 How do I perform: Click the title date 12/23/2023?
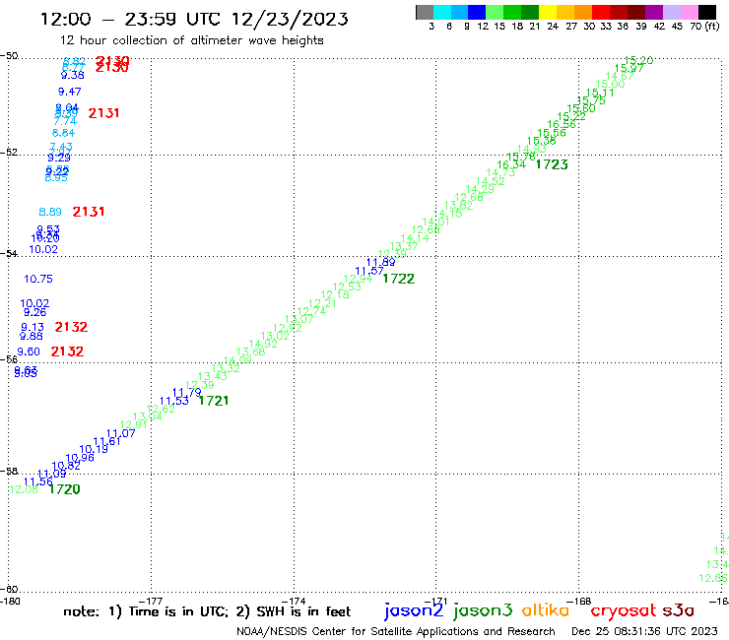tap(290, 19)
